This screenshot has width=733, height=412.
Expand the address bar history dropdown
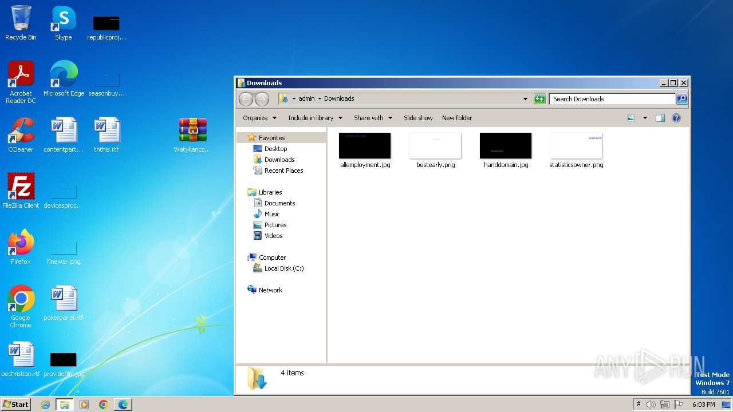(x=525, y=99)
